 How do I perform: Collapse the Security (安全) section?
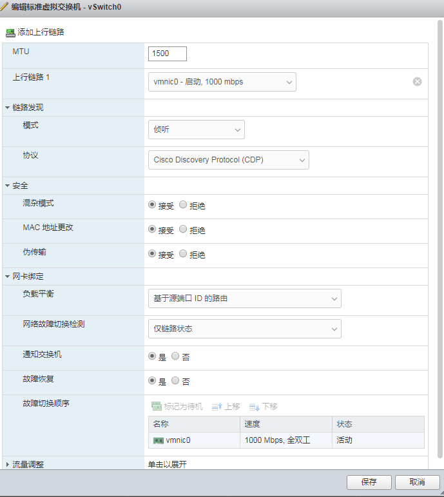(7, 186)
